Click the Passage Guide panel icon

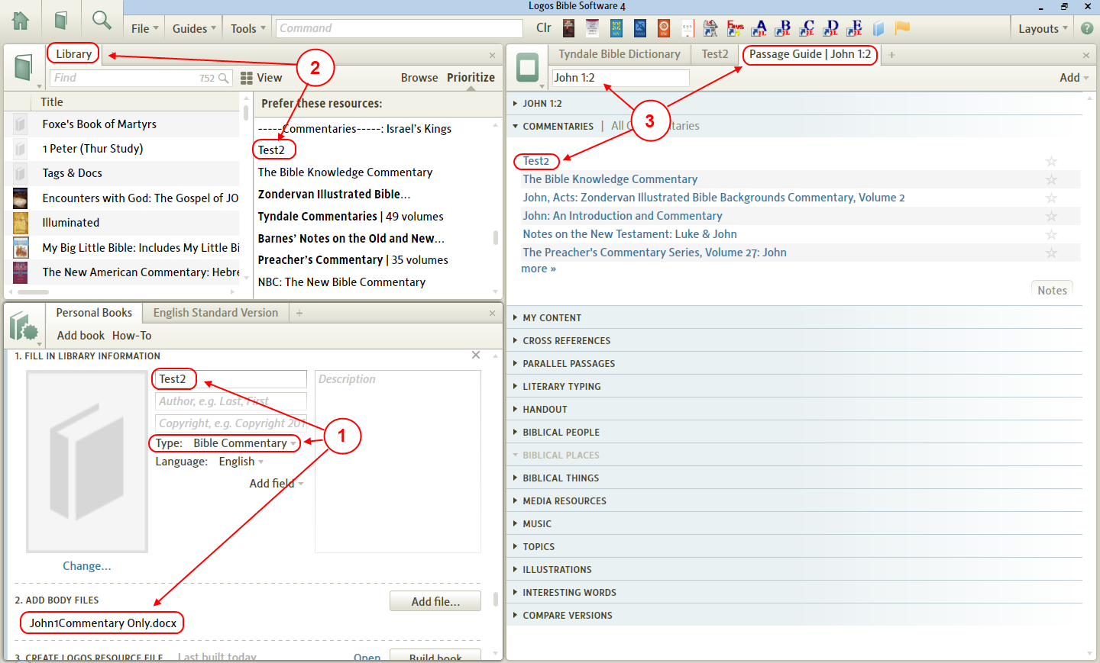(527, 67)
